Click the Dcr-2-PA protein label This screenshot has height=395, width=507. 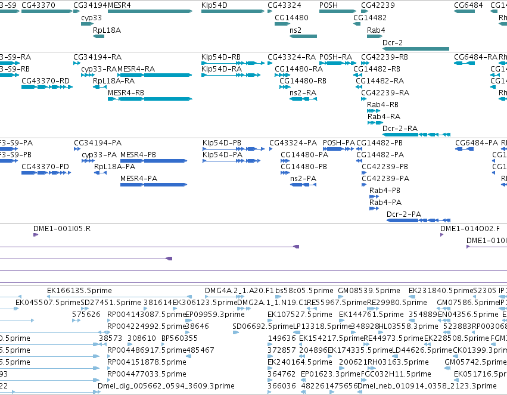404,214
